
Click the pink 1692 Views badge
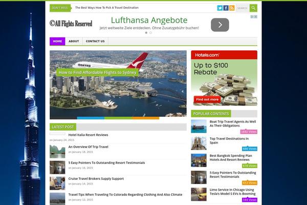coord(249,132)
